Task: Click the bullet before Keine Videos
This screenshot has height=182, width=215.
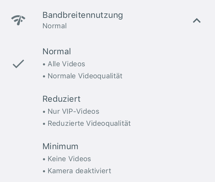Action: (x=44, y=159)
